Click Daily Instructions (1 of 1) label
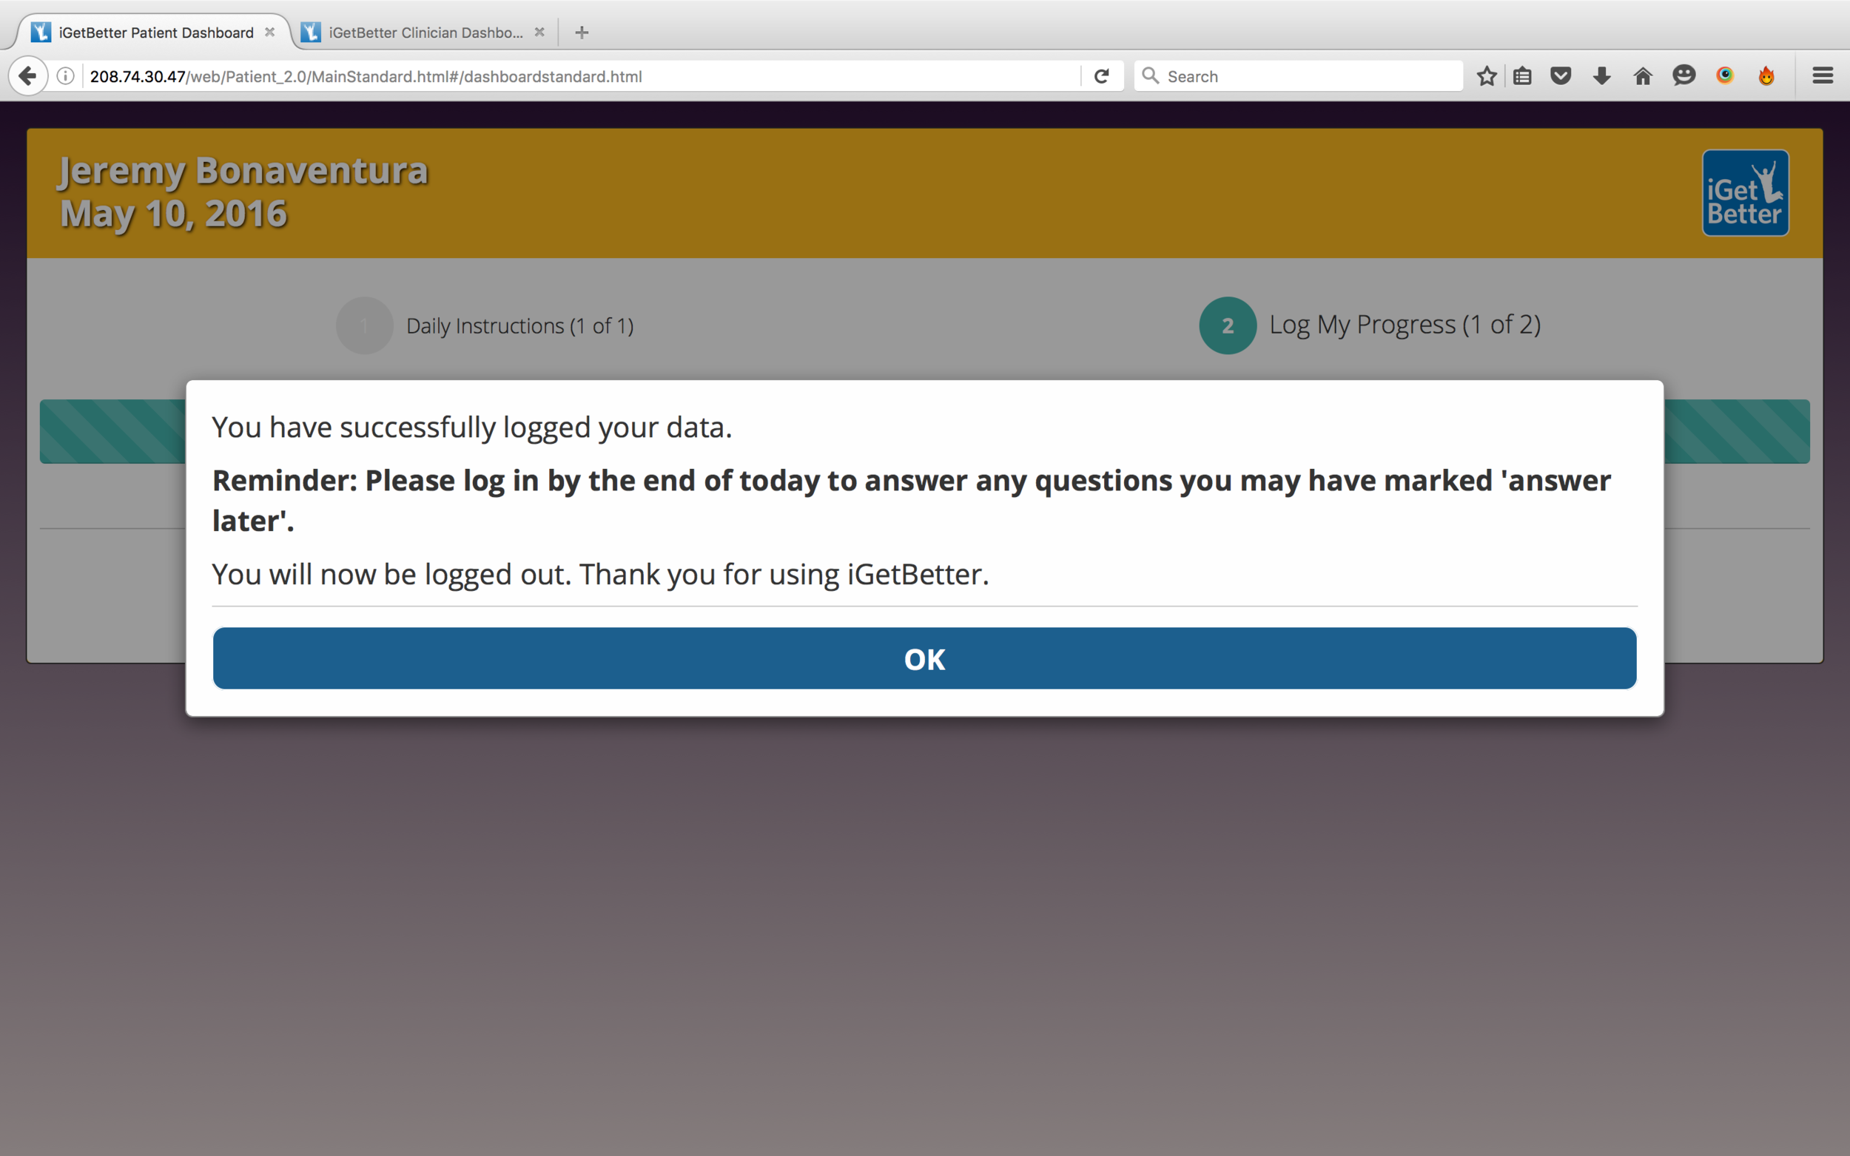This screenshot has width=1850, height=1156. pyautogui.click(x=520, y=325)
